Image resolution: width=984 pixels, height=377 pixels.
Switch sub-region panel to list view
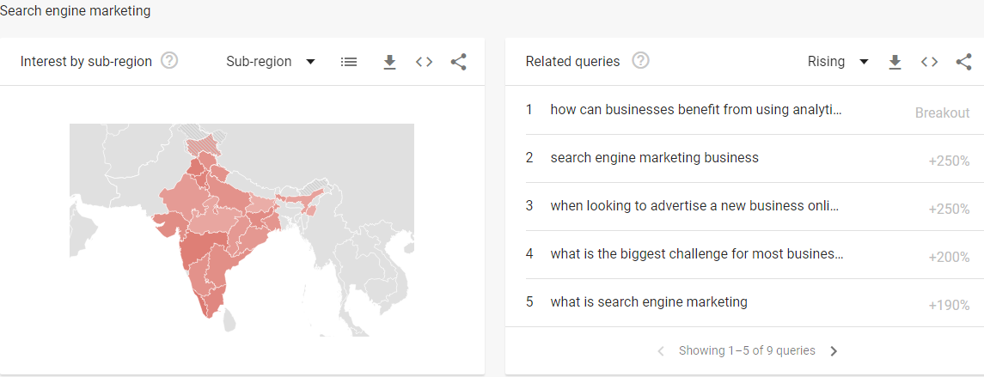(349, 62)
